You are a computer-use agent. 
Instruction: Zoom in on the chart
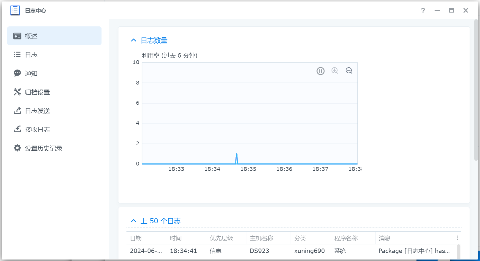tap(335, 71)
